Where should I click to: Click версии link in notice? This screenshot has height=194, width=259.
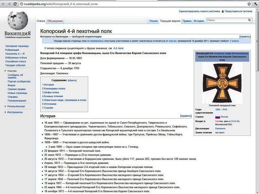pyautogui.click(x=172, y=41)
